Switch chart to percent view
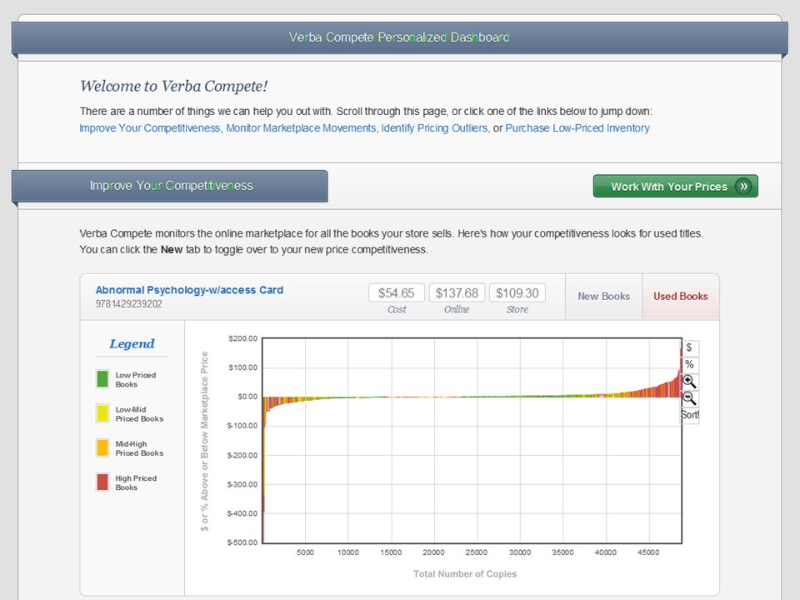The width and height of the screenshot is (800, 600). point(689,365)
